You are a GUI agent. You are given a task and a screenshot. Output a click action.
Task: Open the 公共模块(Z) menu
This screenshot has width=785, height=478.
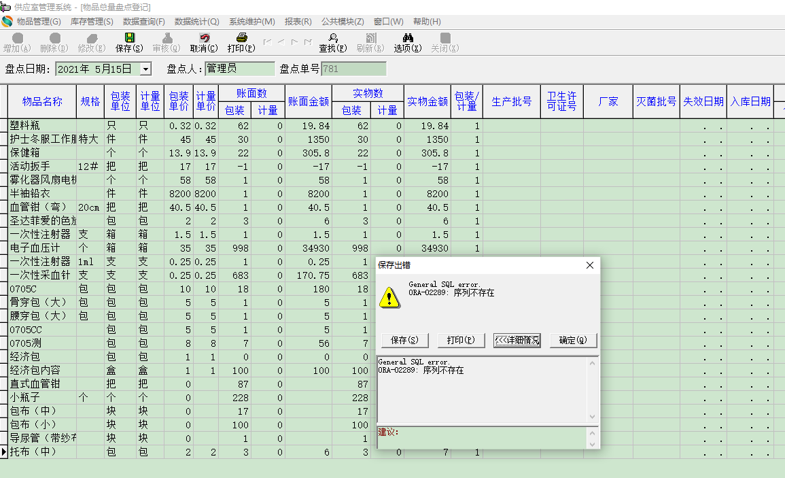pyautogui.click(x=343, y=22)
